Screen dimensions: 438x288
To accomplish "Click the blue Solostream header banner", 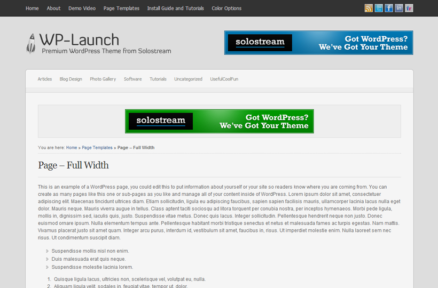I will [x=319, y=43].
